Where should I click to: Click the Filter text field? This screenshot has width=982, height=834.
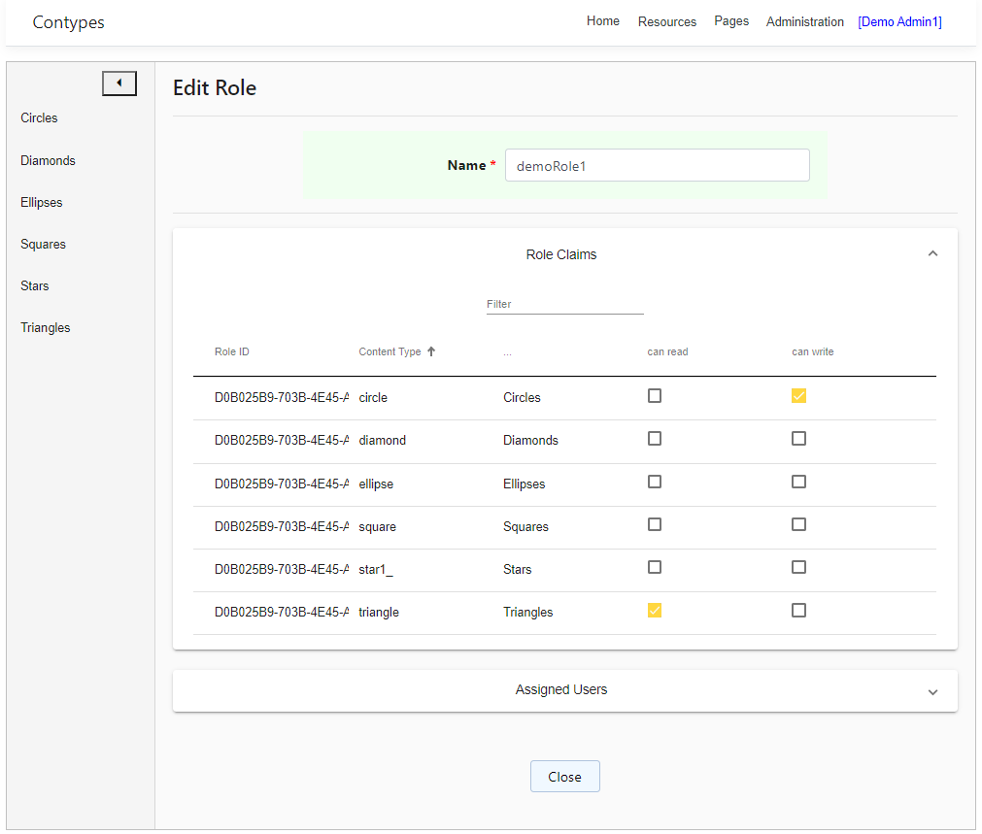(x=565, y=304)
